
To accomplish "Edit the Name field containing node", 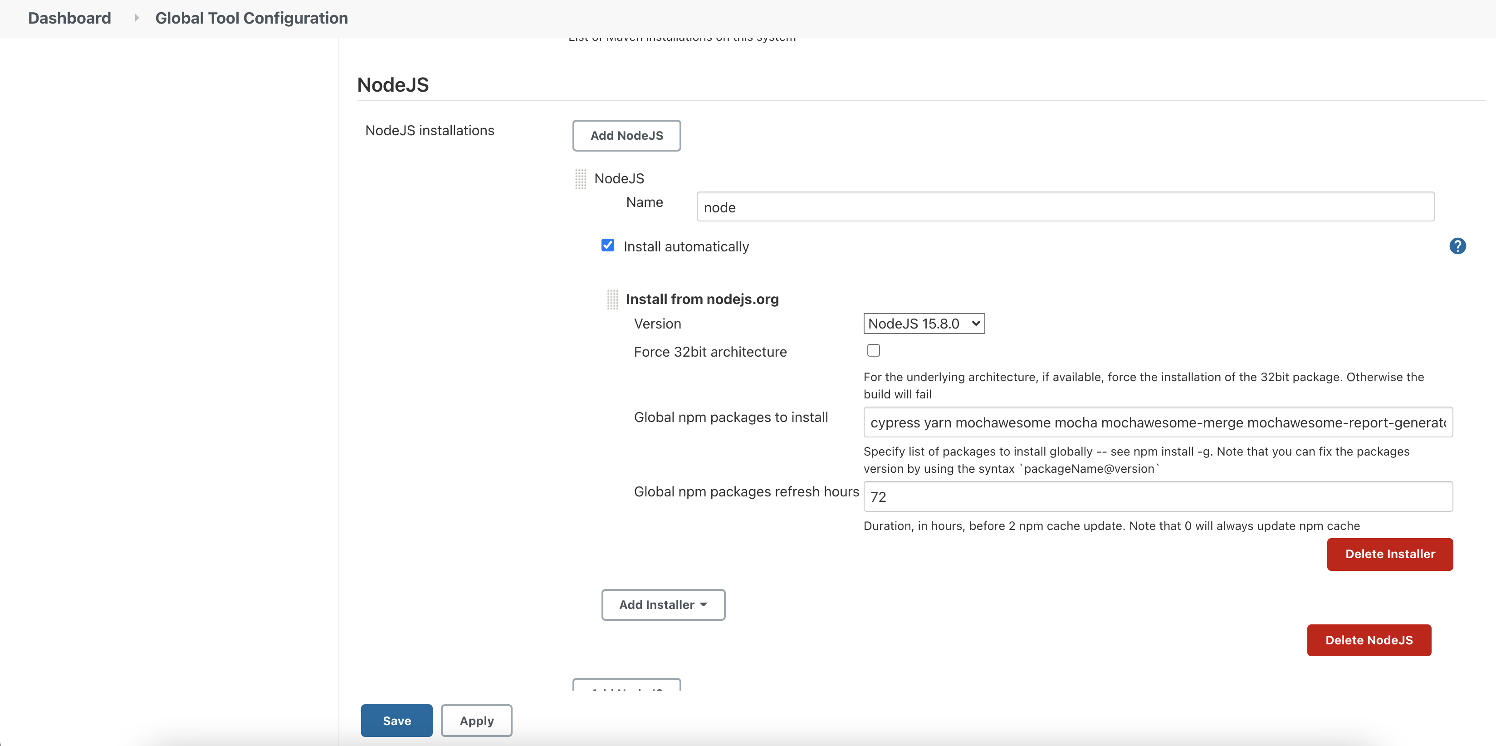I will [1065, 206].
